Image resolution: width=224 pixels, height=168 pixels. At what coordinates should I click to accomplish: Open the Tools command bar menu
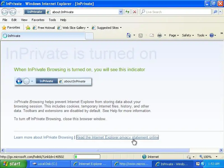tap(202, 35)
